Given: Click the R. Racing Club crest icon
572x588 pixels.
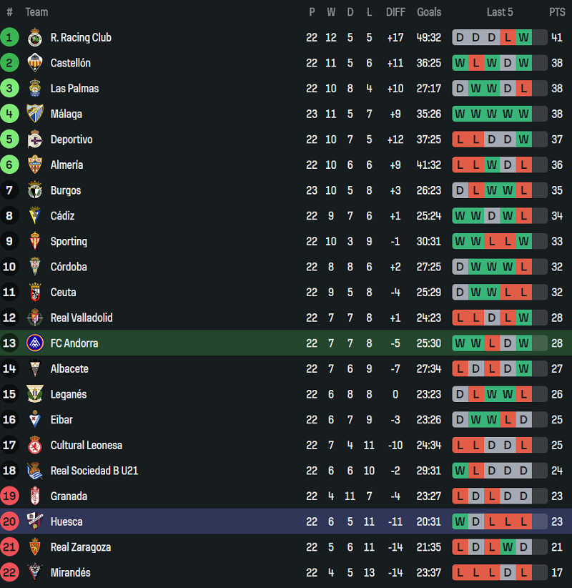Looking at the screenshot, I should click(x=34, y=38).
